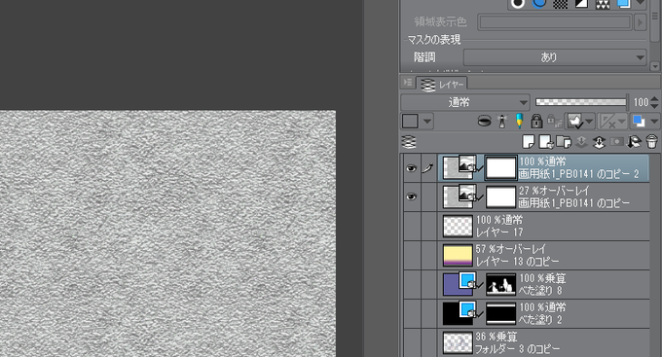The image size is (662, 357).
Task: Toggle the set as draft layer pencil icon
Action: pos(519,122)
